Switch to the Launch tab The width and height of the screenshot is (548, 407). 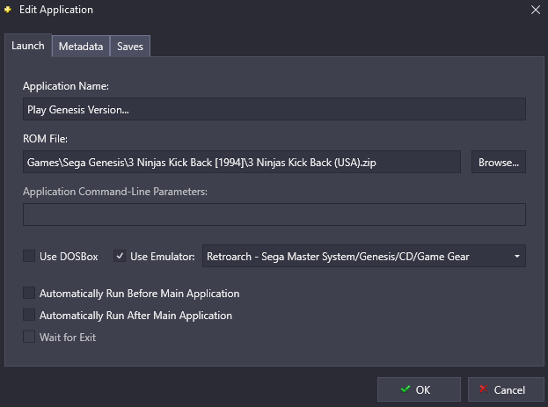click(28, 46)
